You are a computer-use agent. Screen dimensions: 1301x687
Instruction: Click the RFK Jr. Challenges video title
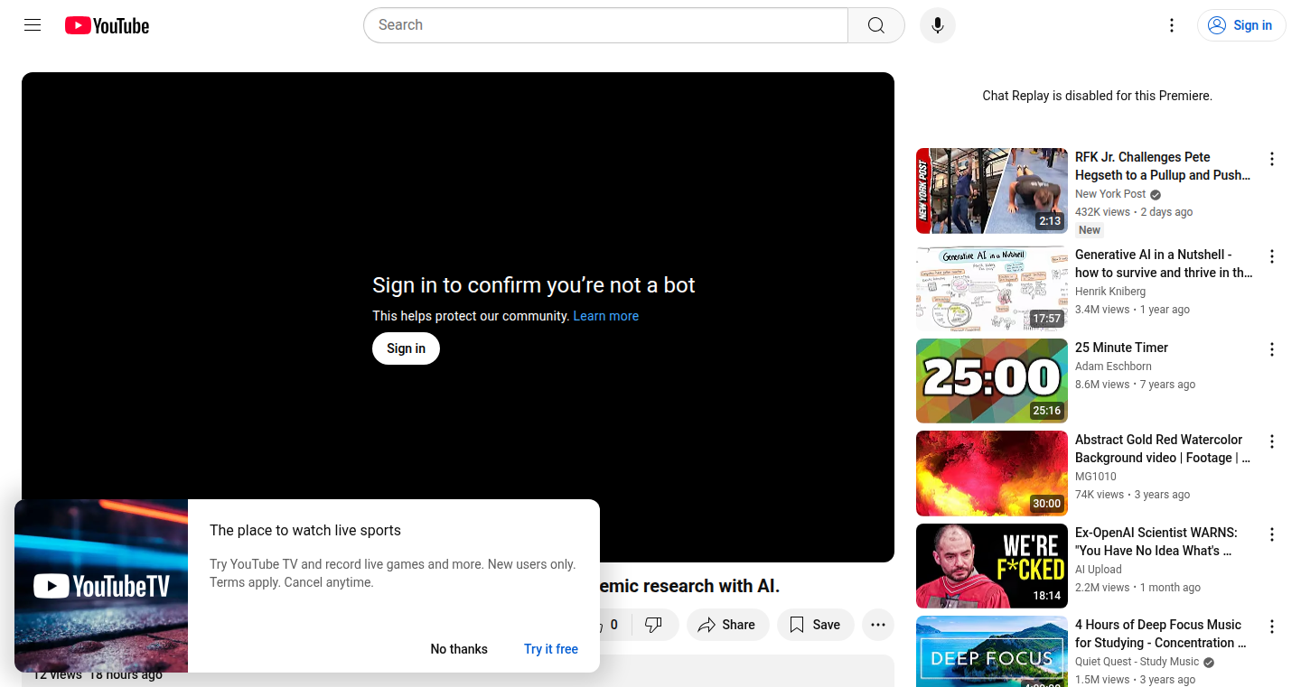point(1163,166)
